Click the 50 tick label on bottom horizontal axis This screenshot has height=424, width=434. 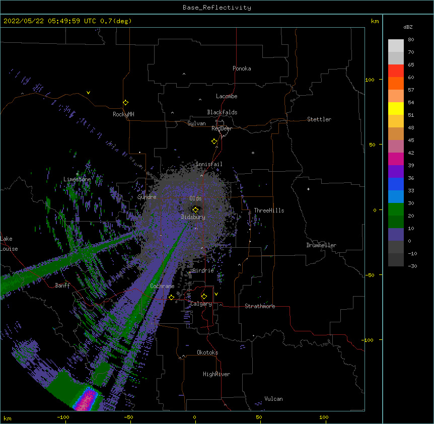[x=259, y=417]
